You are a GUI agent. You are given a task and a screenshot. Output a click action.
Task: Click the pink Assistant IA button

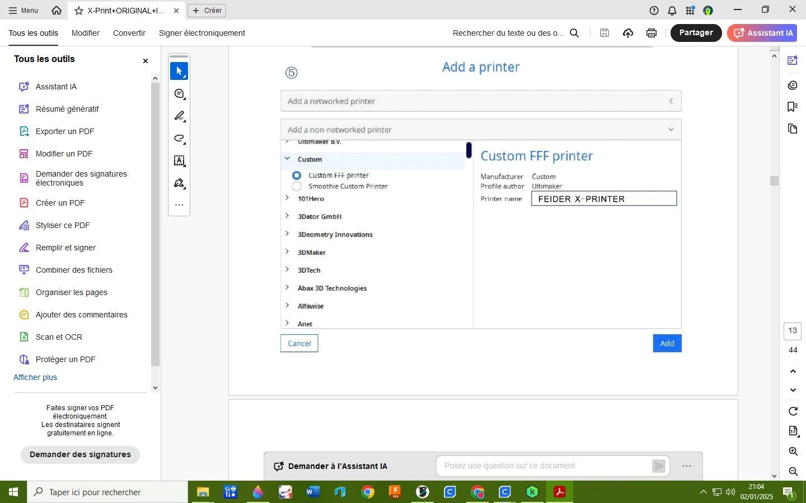tap(762, 33)
